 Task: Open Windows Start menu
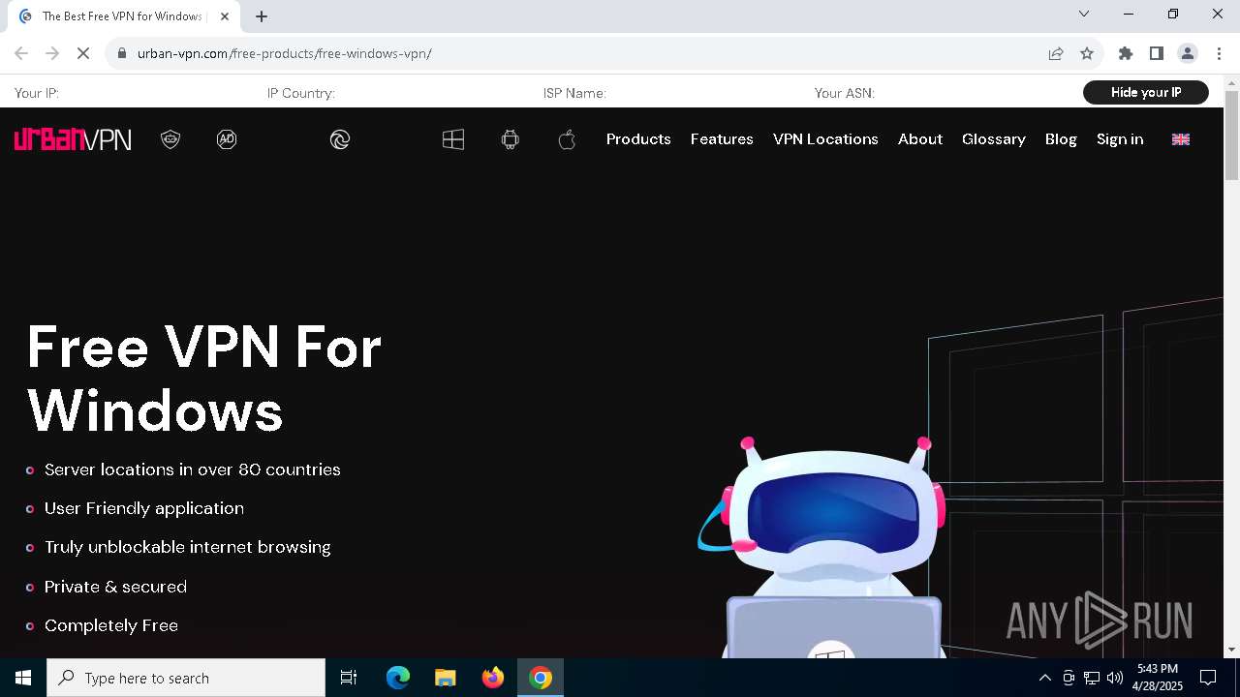(x=23, y=678)
